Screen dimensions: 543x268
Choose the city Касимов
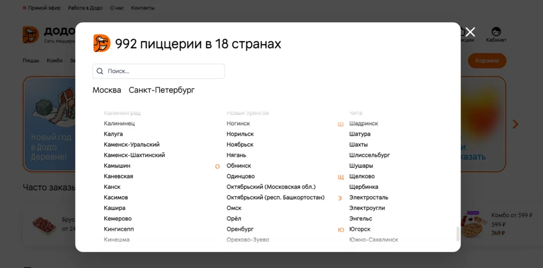116,198
